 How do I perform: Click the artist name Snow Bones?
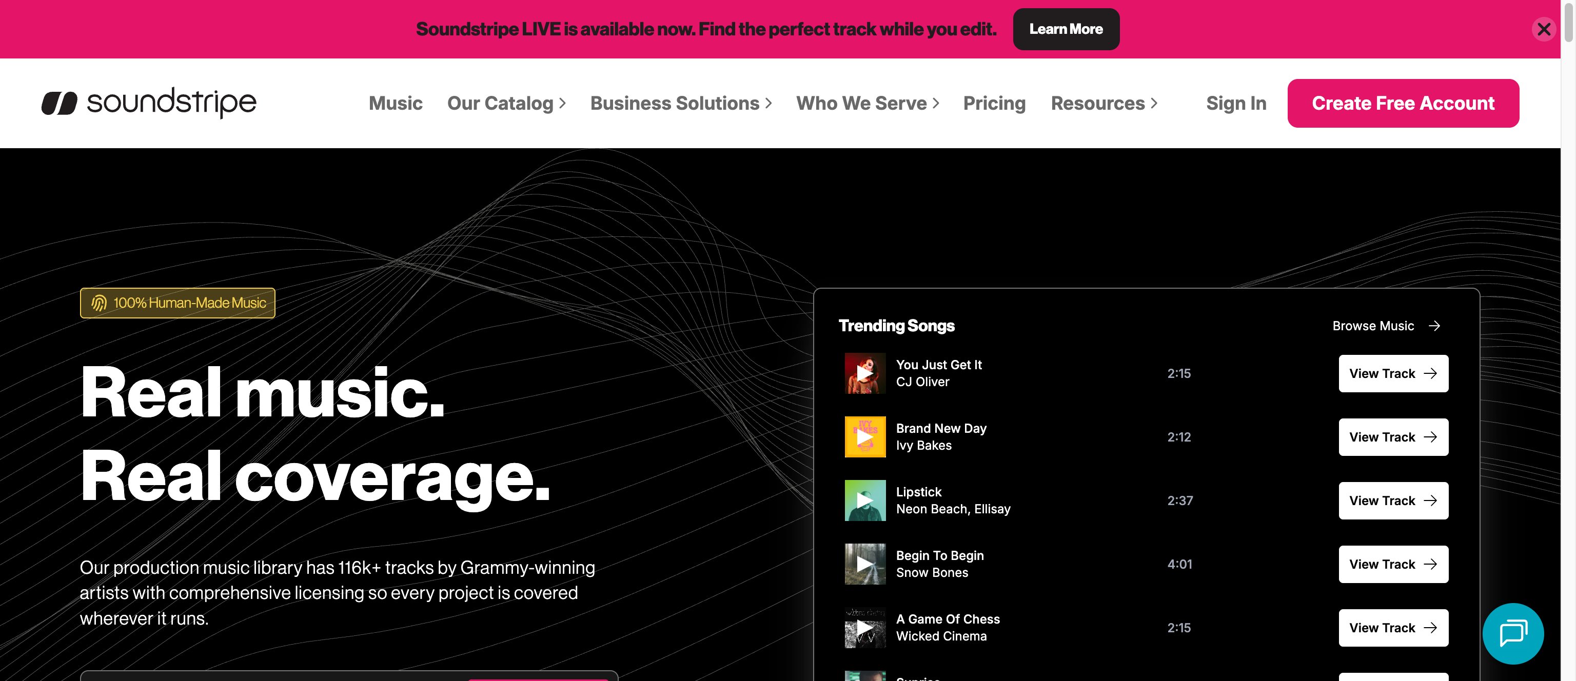(932, 572)
